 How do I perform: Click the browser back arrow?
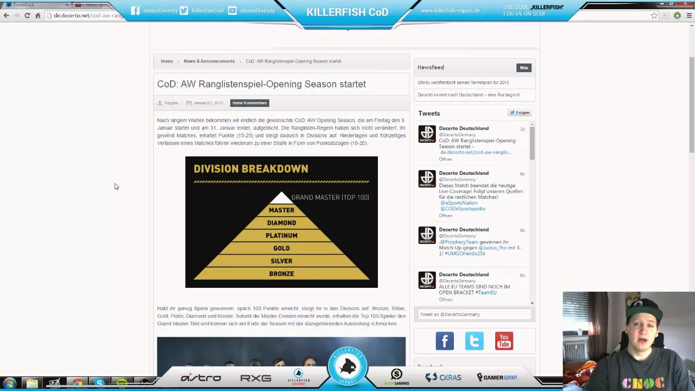coord(6,15)
